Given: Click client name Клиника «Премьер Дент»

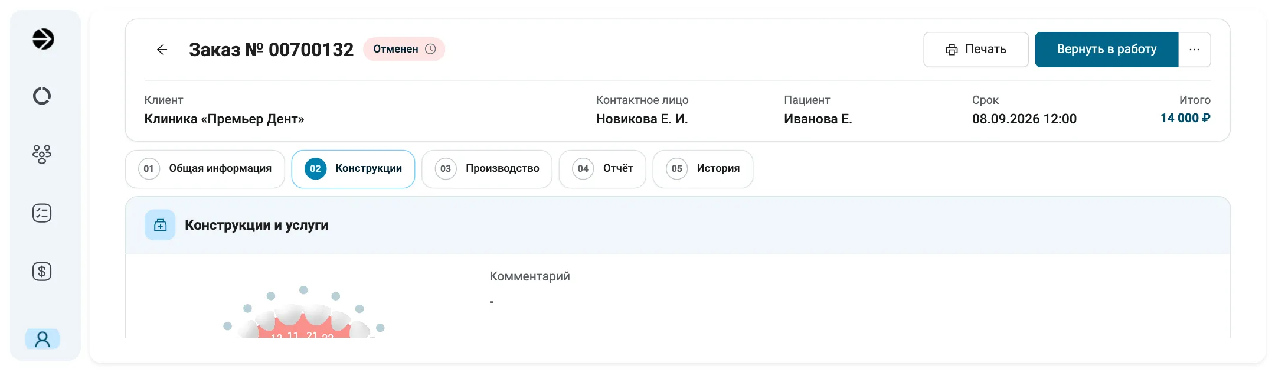Looking at the screenshot, I should pyautogui.click(x=224, y=119).
